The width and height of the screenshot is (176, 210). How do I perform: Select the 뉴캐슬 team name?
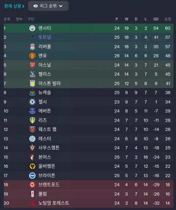point(44,93)
